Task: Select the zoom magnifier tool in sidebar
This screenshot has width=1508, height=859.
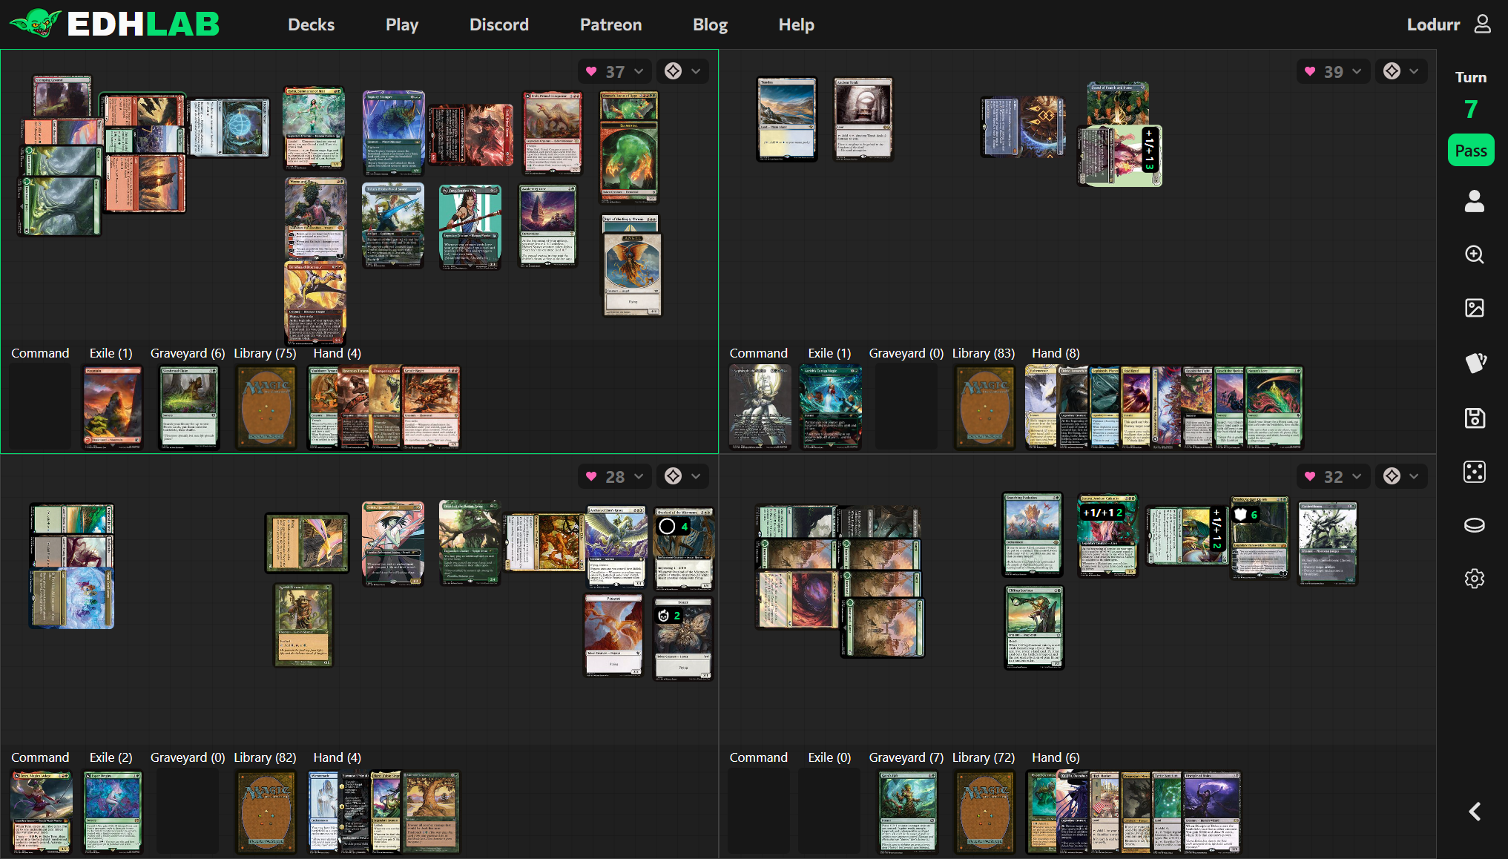Action: [x=1475, y=254]
